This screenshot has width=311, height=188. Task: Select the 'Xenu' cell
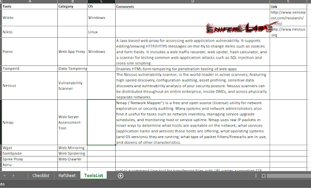click(x=30, y=165)
